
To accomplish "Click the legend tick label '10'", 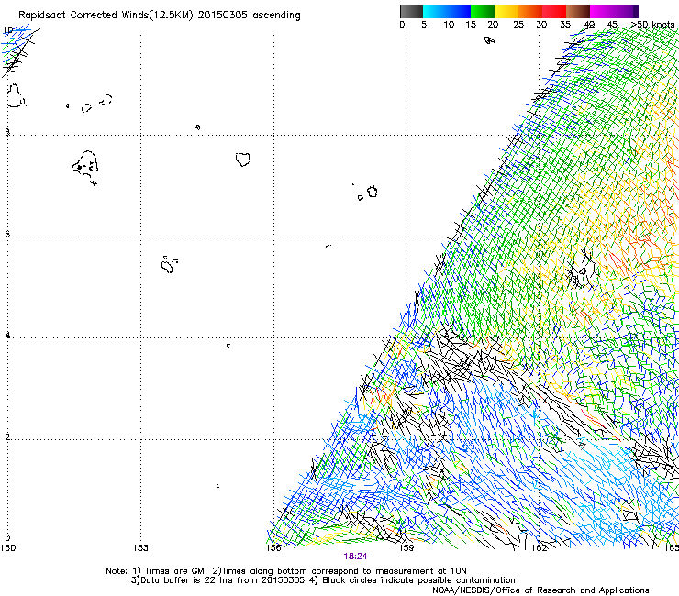I will point(449,25).
